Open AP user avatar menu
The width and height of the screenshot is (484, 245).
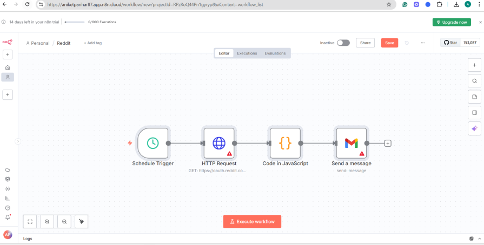(x=8, y=235)
